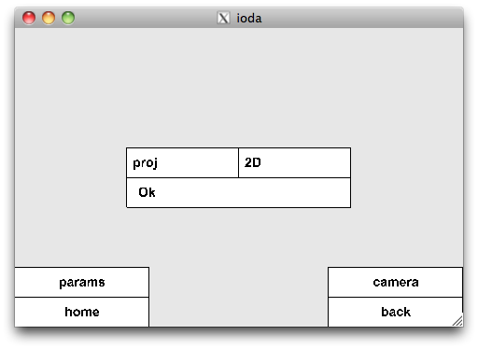Click the ioda window title text
Screen dimensions: 478x349
[249, 18]
